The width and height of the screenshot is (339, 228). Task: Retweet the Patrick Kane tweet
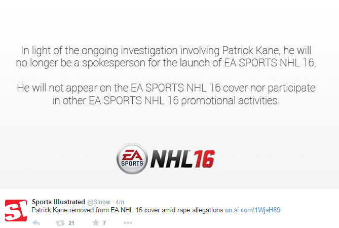point(60,223)
